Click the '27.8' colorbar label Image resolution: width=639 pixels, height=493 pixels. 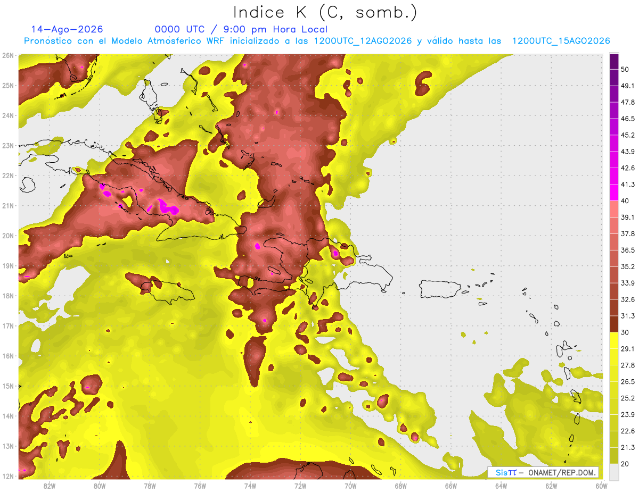coord(628,365)
